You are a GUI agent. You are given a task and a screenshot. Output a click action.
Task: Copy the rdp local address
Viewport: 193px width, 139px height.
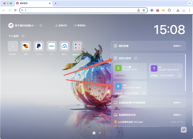tap(144, 93)
